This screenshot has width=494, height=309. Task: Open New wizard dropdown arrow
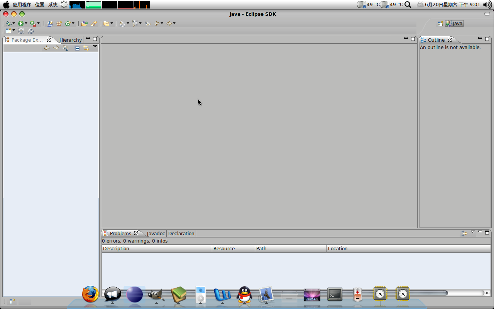point(14,31)
